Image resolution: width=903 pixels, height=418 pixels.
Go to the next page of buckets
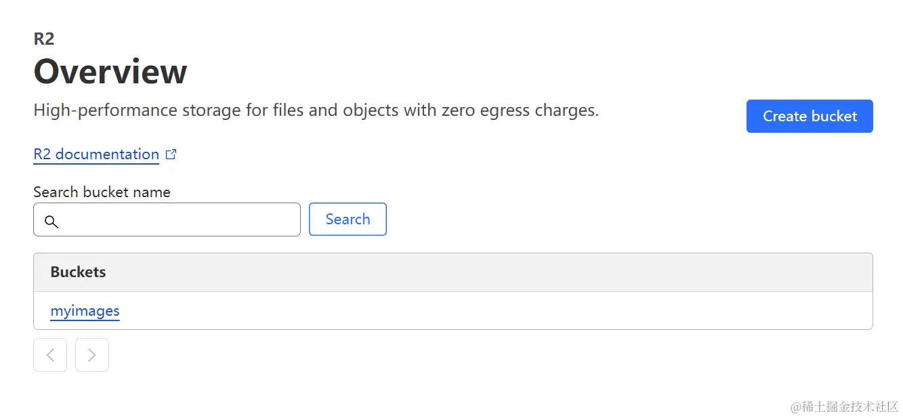point(92,355)
